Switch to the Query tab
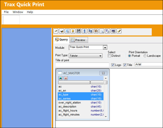Image resolution: width=163 pixels, height=128 pixels. click(61, 39)
